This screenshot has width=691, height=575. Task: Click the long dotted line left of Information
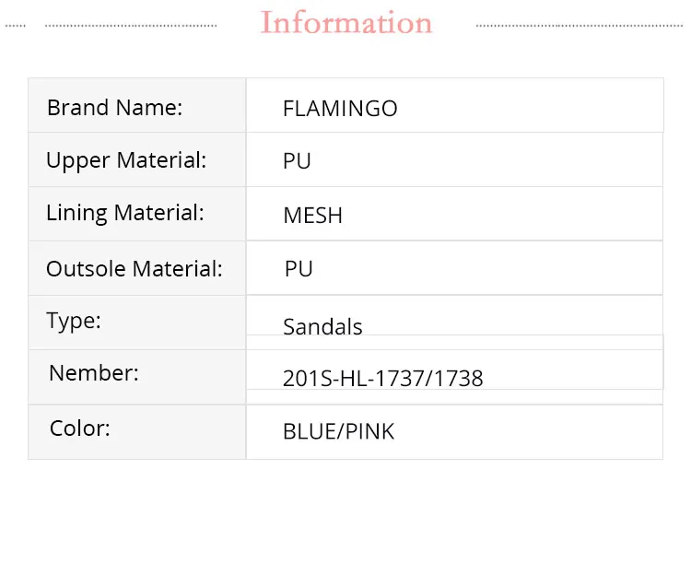tap(131, 26)
